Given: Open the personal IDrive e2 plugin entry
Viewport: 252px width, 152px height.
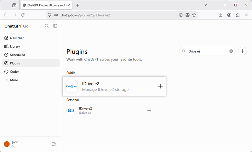Looking at the screenshot, I should point(109,110).
